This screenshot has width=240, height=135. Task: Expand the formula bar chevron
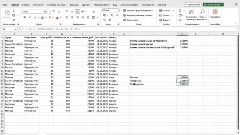[x=237, y=29]
